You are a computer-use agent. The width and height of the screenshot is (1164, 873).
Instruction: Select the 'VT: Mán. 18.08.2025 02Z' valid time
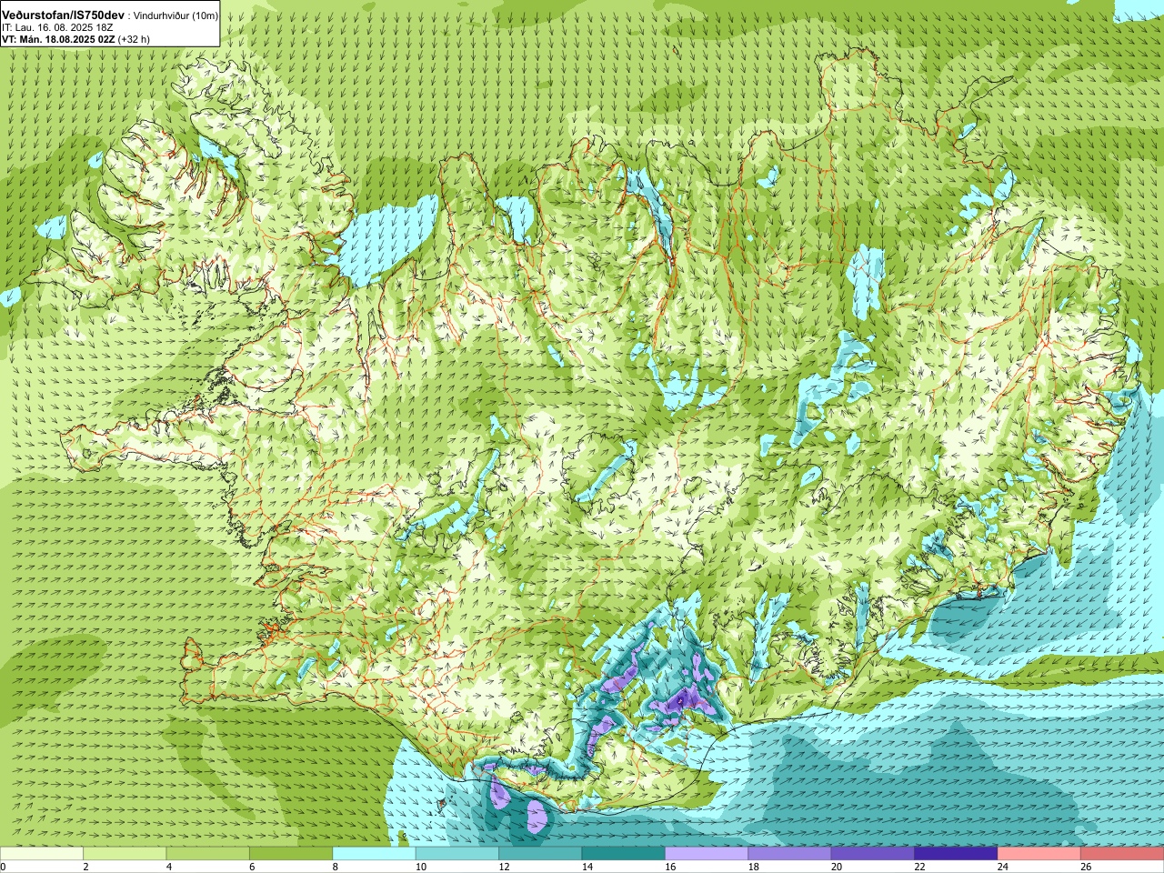click(x=59, y=39)
